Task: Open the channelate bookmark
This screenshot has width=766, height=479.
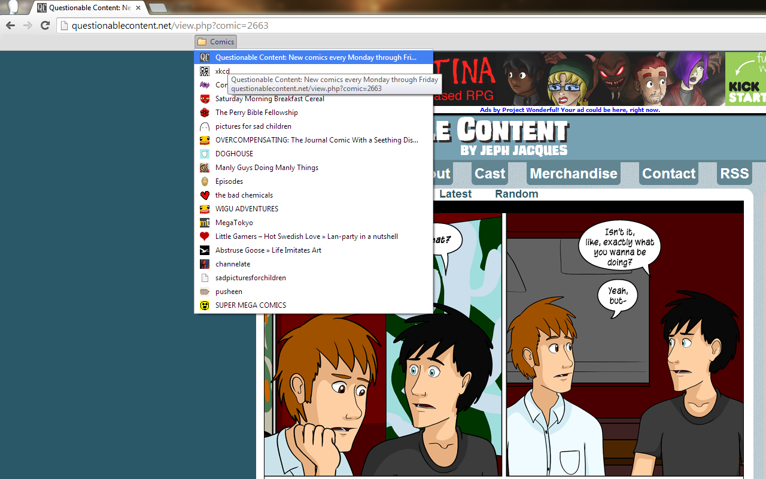Action: 232,263
